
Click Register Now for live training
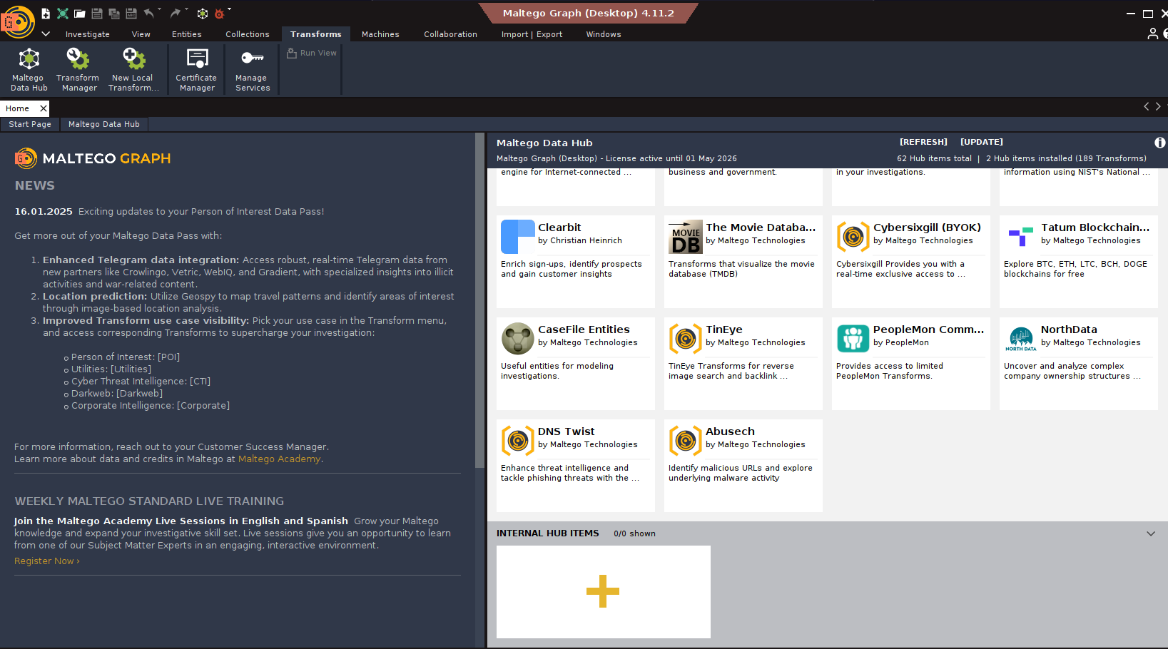pos(46,561)
